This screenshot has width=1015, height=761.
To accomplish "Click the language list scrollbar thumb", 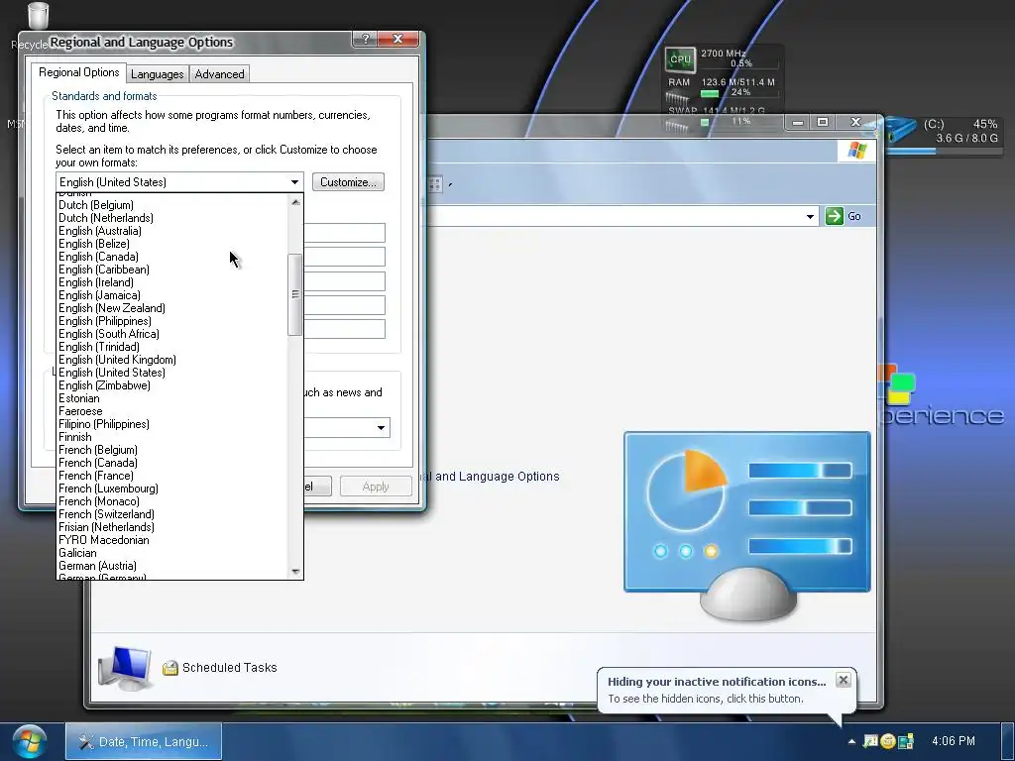I will point(295,294).
